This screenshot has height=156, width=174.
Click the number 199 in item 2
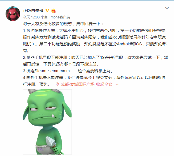tap(103, 58)
